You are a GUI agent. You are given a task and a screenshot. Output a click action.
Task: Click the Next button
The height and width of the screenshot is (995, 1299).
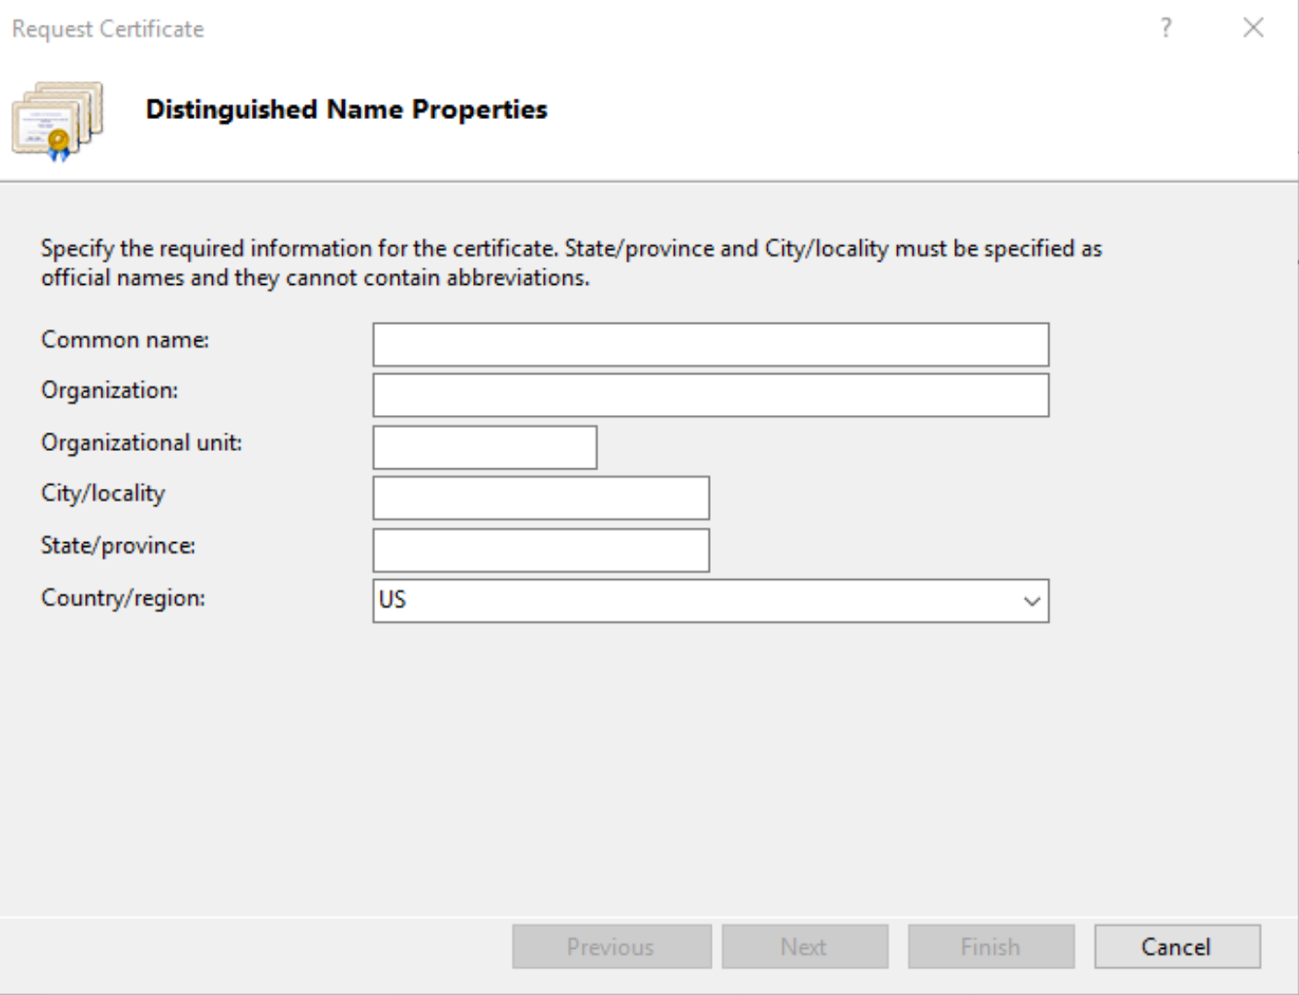click(805, 946)
